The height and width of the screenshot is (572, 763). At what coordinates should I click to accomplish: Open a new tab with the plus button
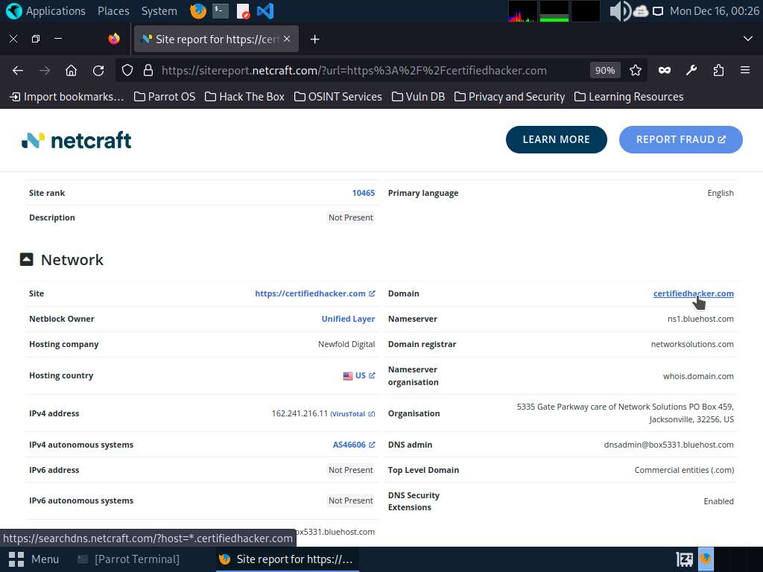tap(315, 39)
